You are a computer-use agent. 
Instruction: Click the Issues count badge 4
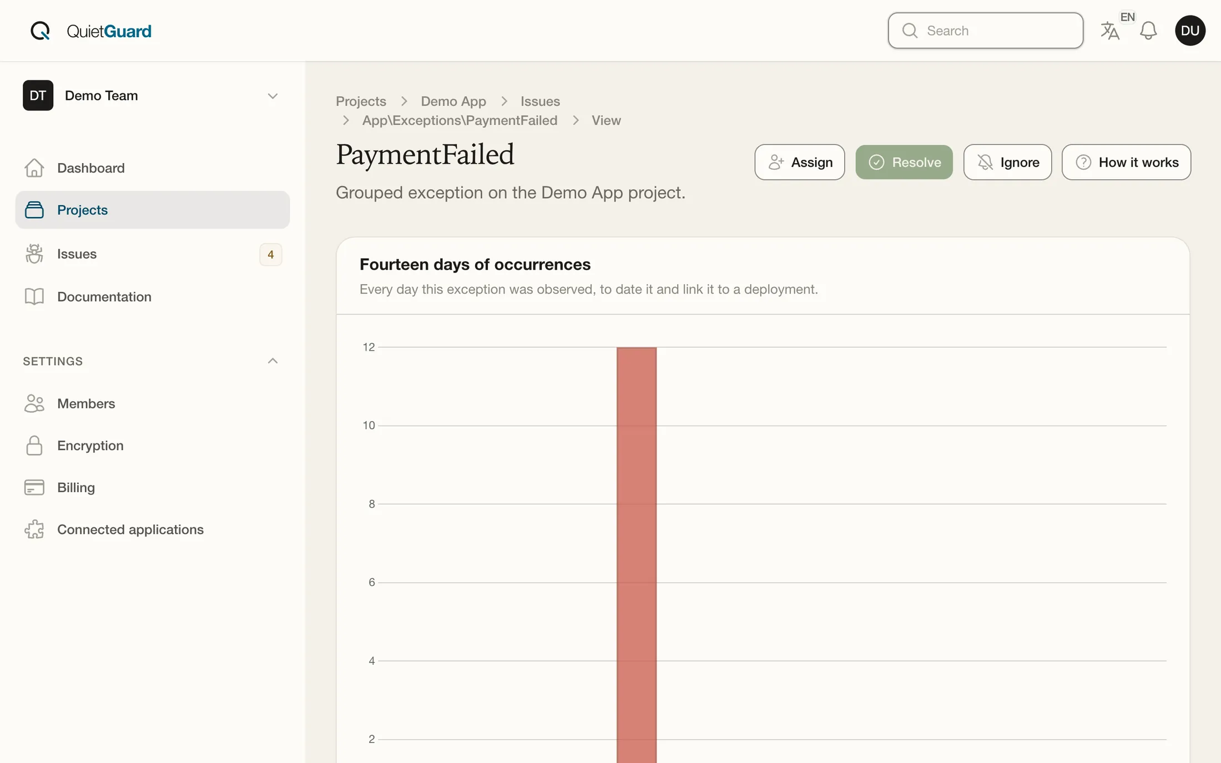tap(271, 254)
